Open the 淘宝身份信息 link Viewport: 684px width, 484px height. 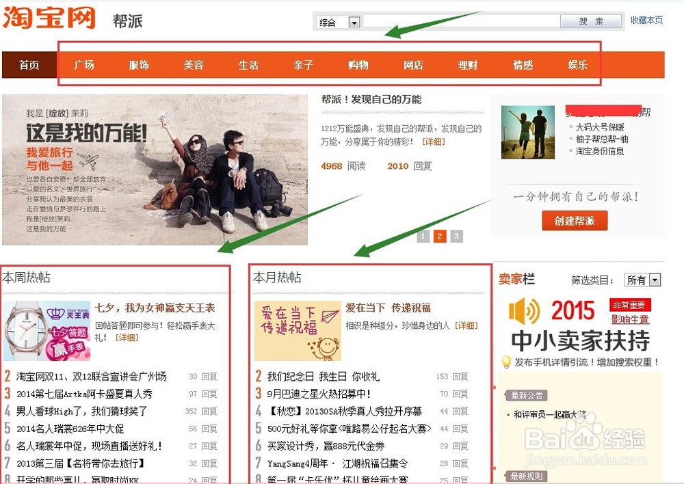point(600,151)
